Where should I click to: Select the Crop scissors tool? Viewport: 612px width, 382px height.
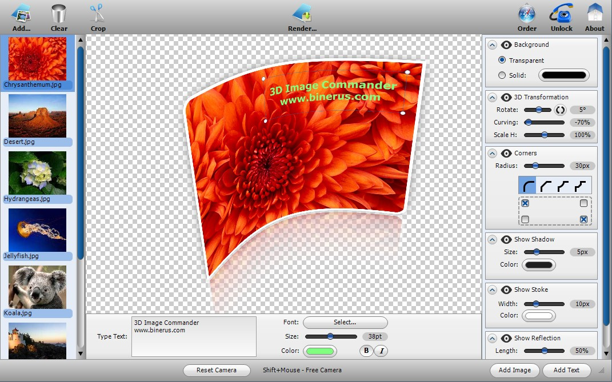pos(98,14)
